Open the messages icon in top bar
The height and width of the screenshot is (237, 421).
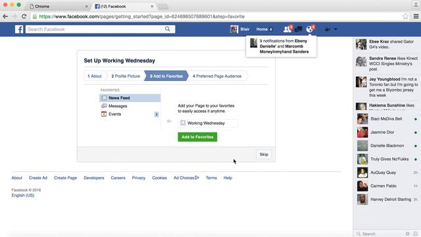tap(298, 29)
